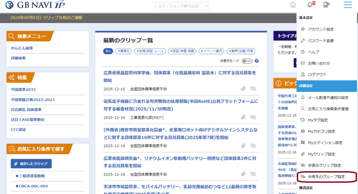
Task: Select the #イベント案内 filter tag
Action: pos(211,51)
